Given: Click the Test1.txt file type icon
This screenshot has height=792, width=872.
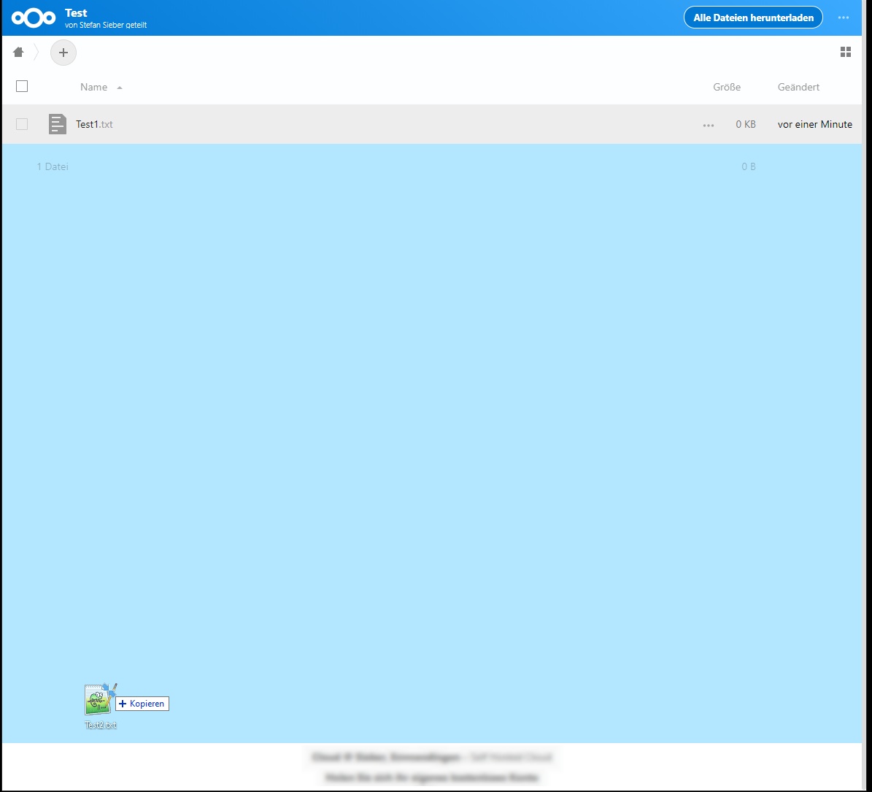Looking at the screenshot, I should [57, 124].
